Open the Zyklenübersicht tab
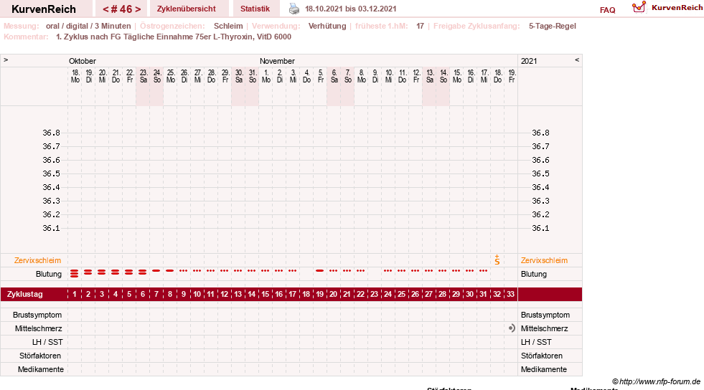 pyautogui.click(x=187, y=9)
